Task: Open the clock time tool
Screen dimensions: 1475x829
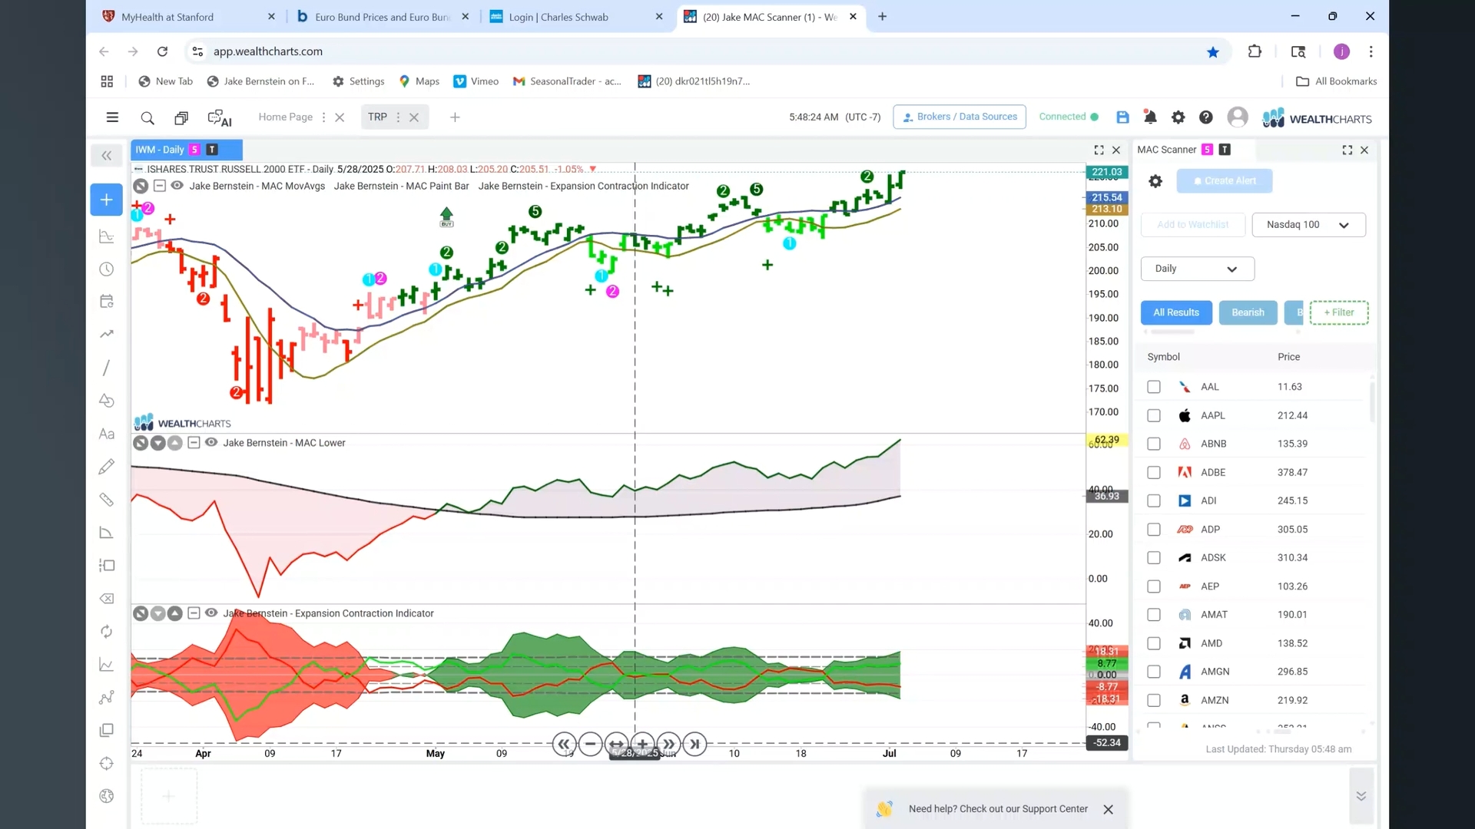Action: 107,269
